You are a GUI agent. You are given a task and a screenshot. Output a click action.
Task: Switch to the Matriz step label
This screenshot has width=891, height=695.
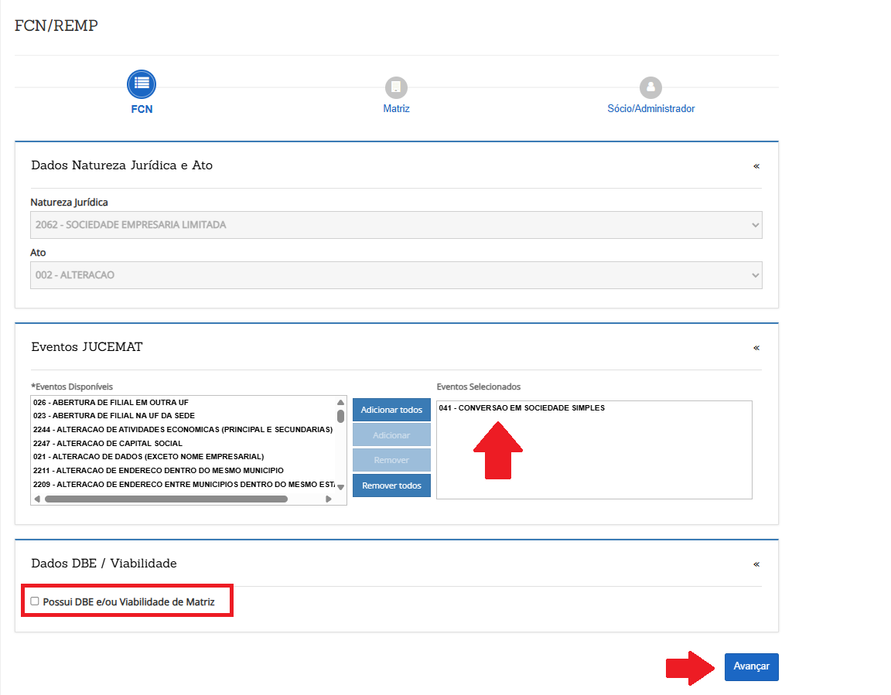tap(396, 109)
